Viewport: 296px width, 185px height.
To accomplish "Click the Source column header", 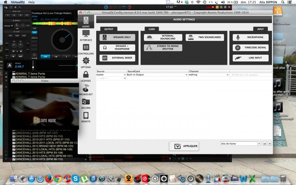I will [x=111, y=71].
